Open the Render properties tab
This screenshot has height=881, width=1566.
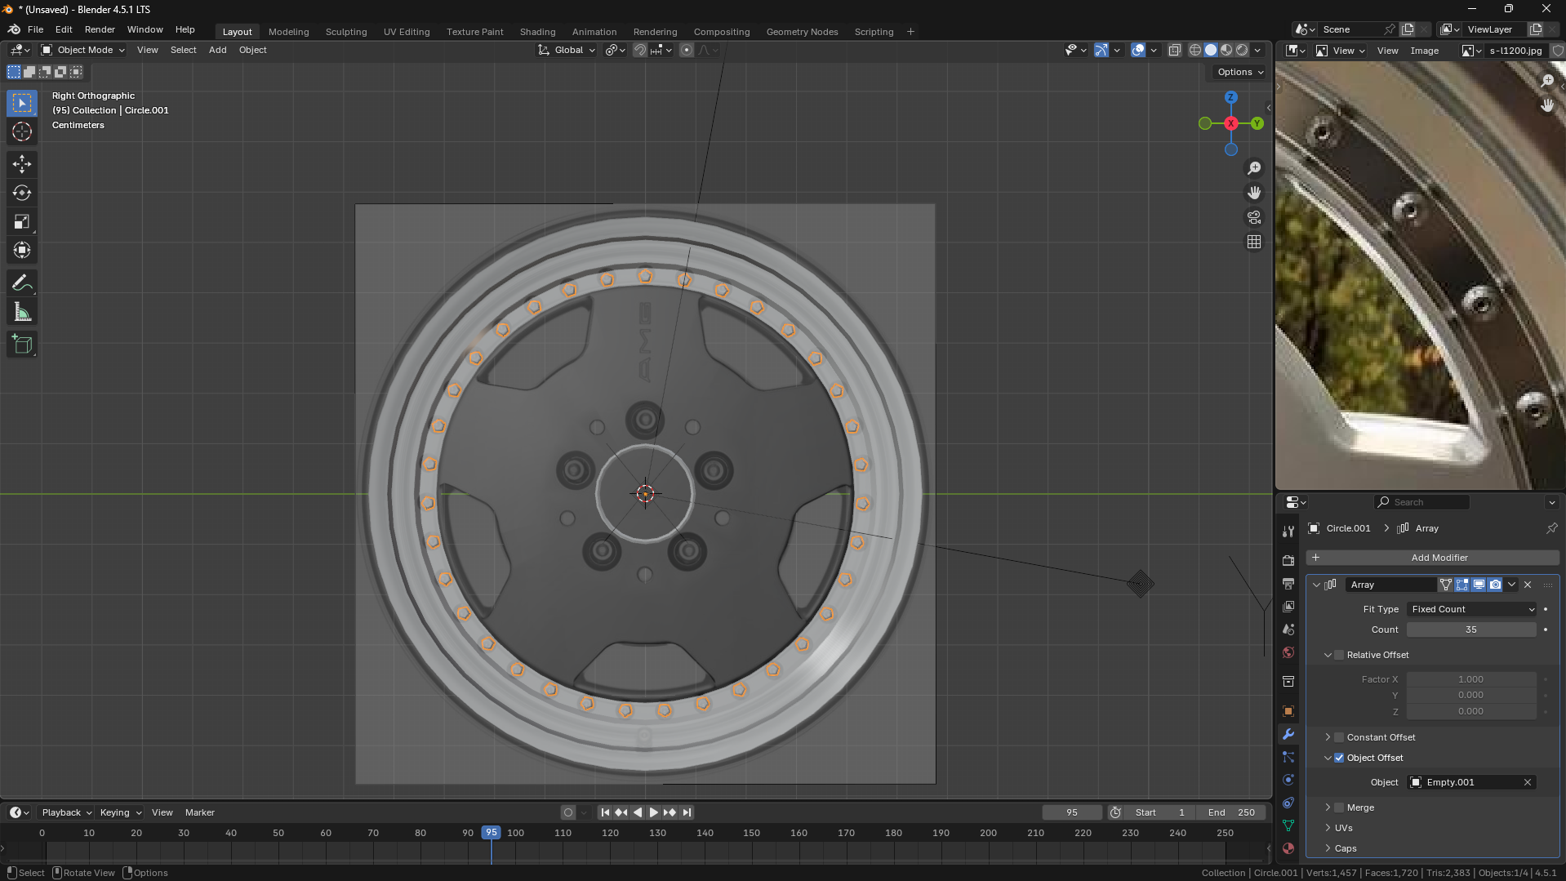click(1288, 560)
